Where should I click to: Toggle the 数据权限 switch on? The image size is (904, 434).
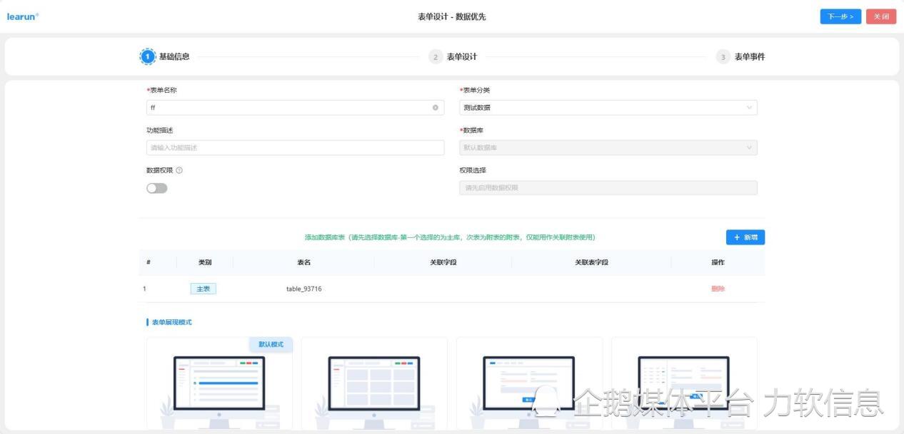[x=156, y=188]
